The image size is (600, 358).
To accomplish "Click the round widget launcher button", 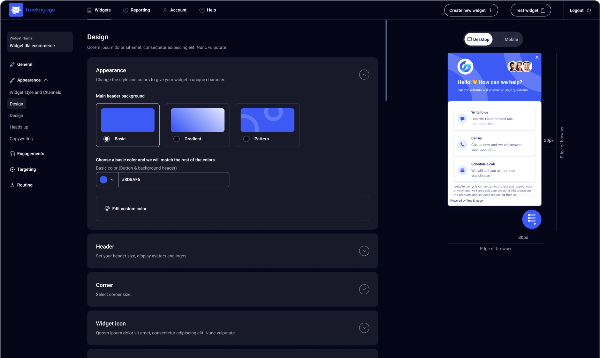I will point(532,219).
